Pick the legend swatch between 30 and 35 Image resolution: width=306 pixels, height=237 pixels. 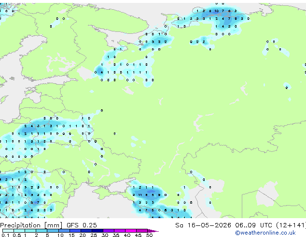(x=109, y=231)
